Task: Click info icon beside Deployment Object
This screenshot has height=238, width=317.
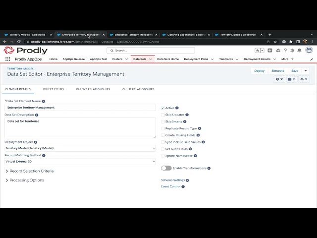Action: click(36, 142)
